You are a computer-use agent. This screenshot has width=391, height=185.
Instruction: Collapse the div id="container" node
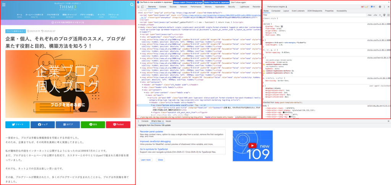coord(141,82)
